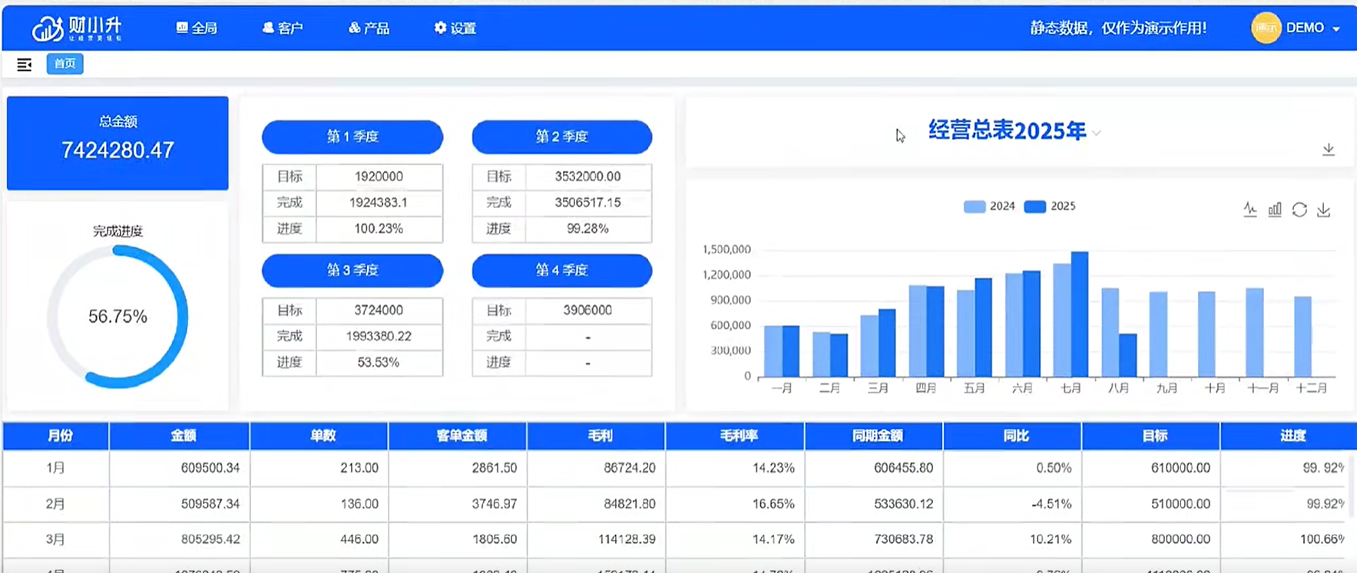Screen dimensions: 1357x573
Task: Click the 第 2 季度 button
Action: [561, 137]
